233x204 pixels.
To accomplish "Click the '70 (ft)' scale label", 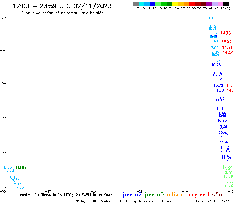I will tap(225, 8).
